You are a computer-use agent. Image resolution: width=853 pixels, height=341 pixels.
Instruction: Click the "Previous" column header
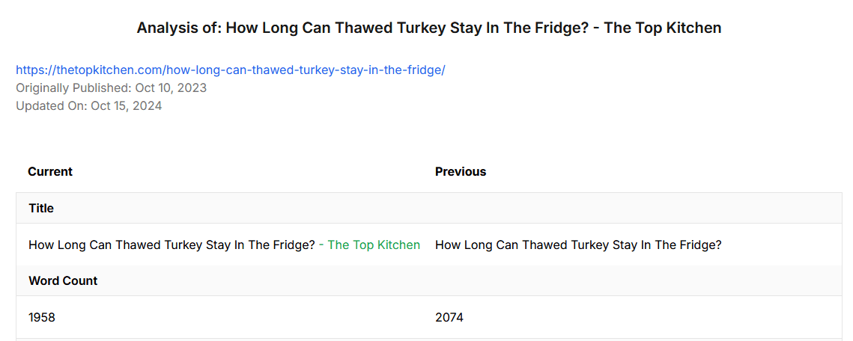tap(461, 172)
